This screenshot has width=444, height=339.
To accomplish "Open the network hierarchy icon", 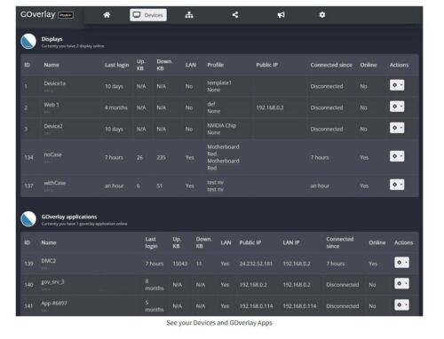I will click(x=189, y=15).
